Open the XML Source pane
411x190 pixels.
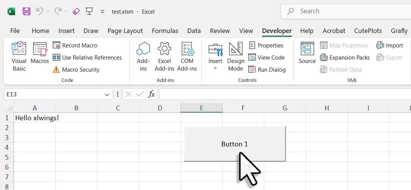tap(307, 53)
